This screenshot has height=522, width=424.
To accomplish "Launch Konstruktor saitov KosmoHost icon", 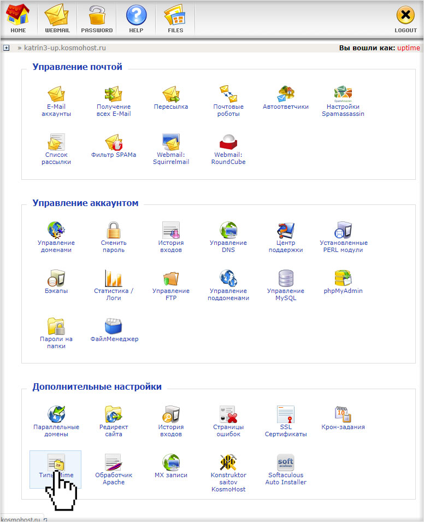I will [228, 462].
